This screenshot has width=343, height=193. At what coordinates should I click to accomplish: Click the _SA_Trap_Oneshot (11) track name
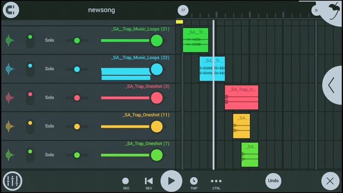coord(146,115)
